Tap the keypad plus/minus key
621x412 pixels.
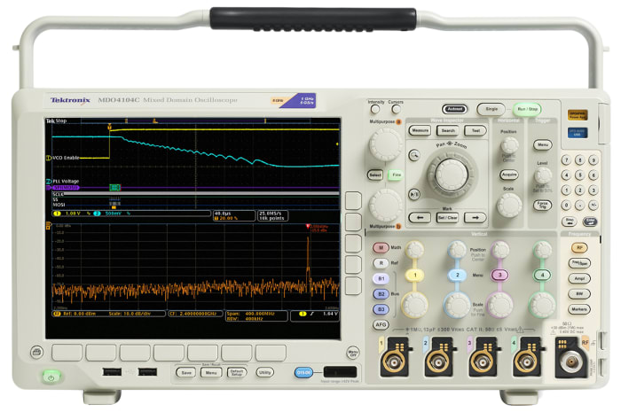(593, 205)
